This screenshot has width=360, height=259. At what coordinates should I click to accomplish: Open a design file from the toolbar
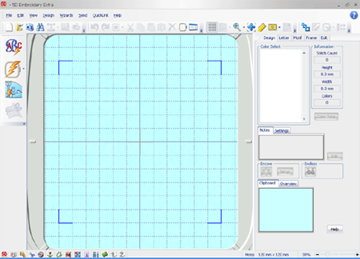pyautogui.click(x=19, y=27)
